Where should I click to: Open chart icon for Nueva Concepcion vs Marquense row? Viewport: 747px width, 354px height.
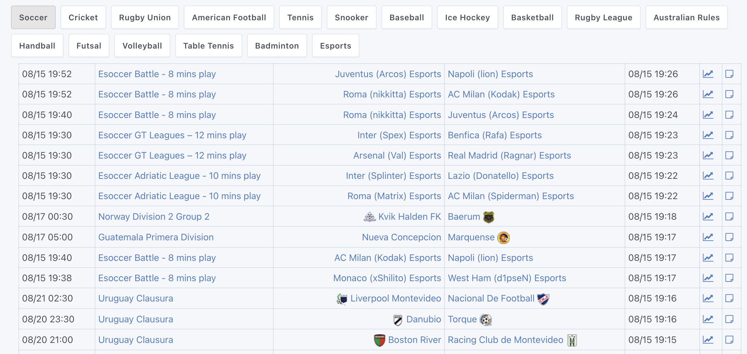708,237
